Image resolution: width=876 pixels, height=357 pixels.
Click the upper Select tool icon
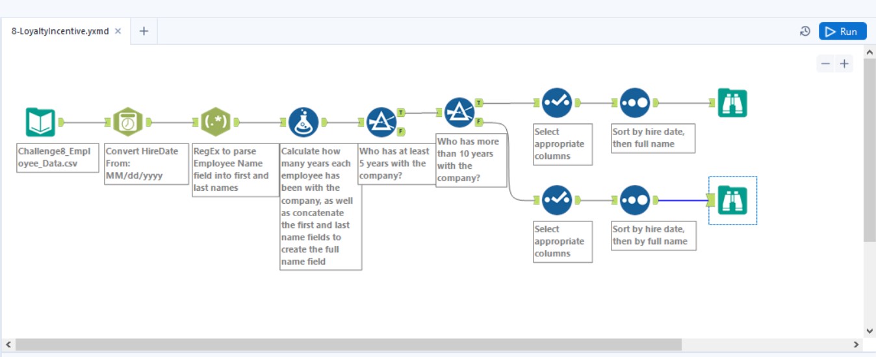click(557, 103)
